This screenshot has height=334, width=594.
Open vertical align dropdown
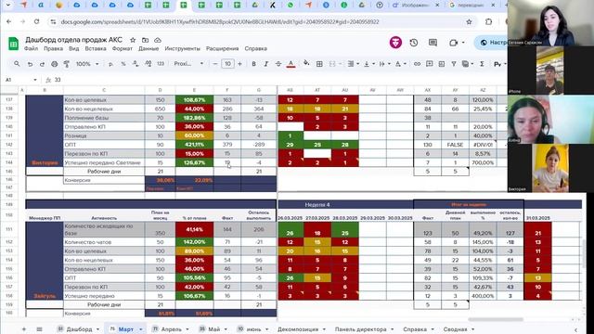point(369,64)
